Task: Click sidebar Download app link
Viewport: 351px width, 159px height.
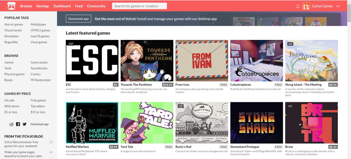Action: [x=39, y=124]
